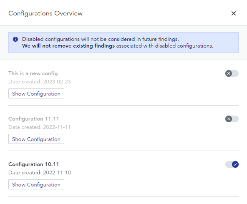Click 'associated with disabled configurations' text
247x204 pixels.
tap(165, 46)
